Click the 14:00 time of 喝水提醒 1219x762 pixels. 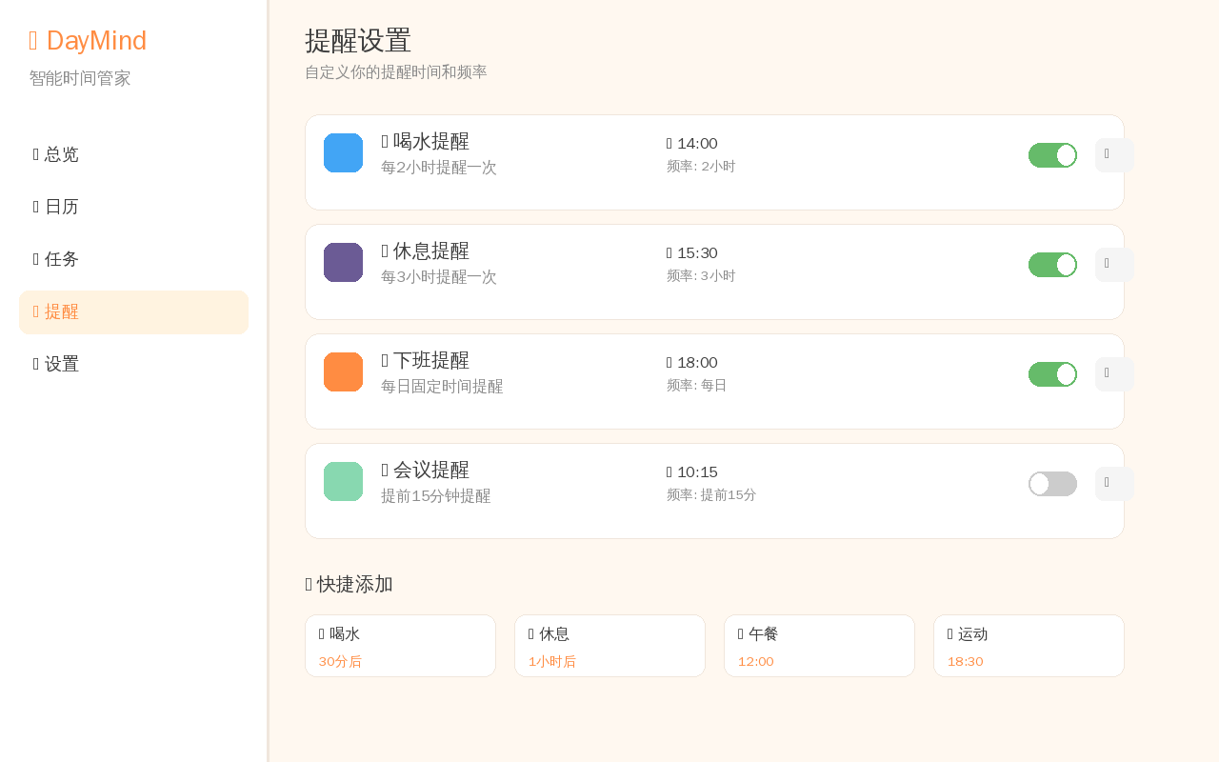(692, 144)
